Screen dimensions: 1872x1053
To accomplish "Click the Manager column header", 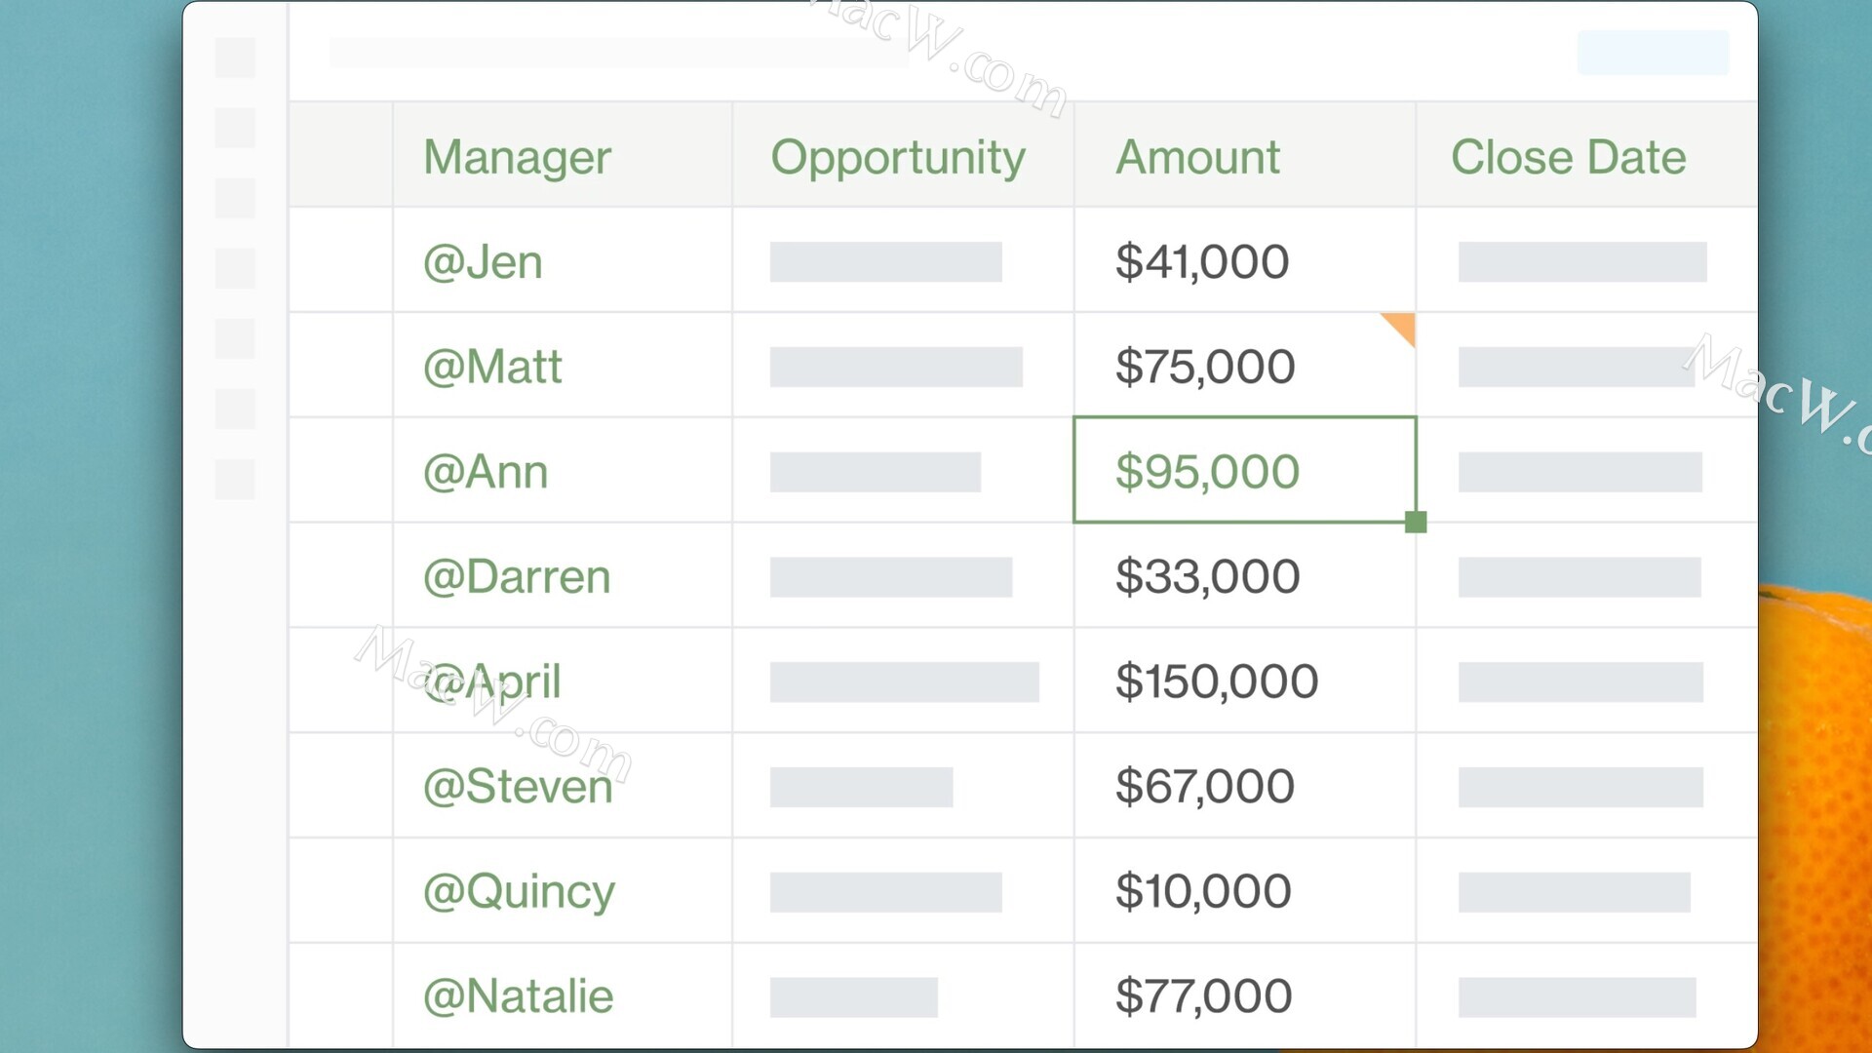I will pos(517,157).
